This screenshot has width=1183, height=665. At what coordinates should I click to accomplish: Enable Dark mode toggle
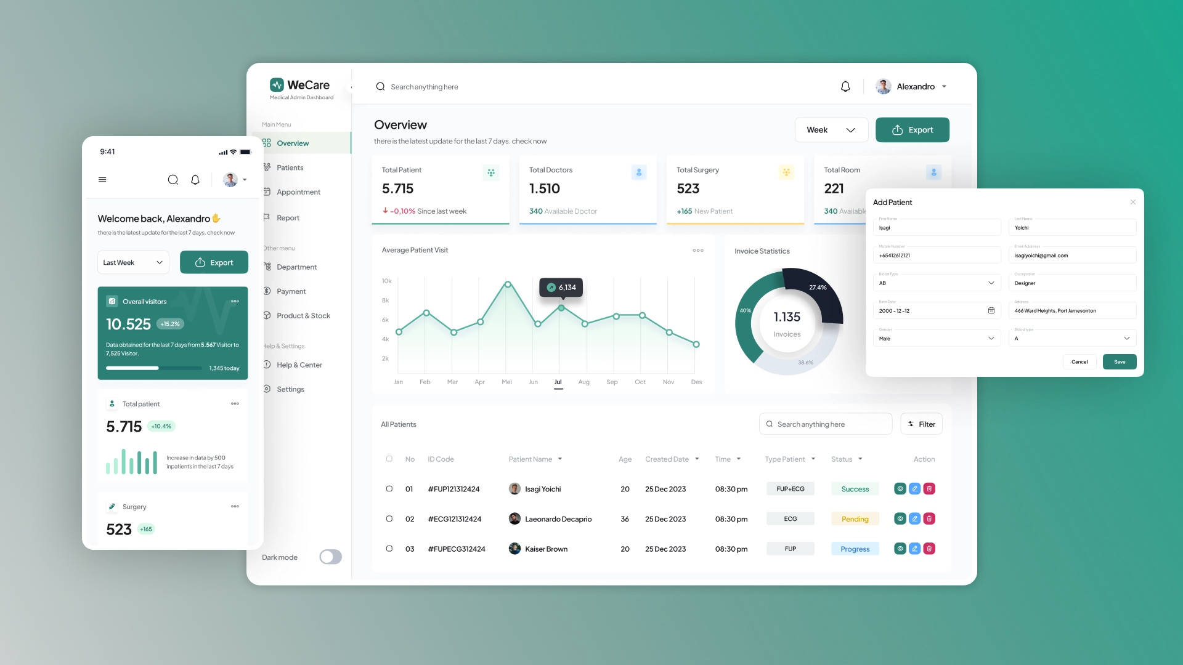click(x=330, y=557)
